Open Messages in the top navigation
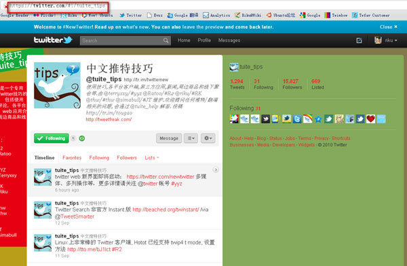Screen dimensions: 407x266 coord(229,41)
